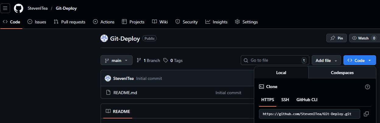Go to GitHub home via Octocat logo

coord(19,8)
